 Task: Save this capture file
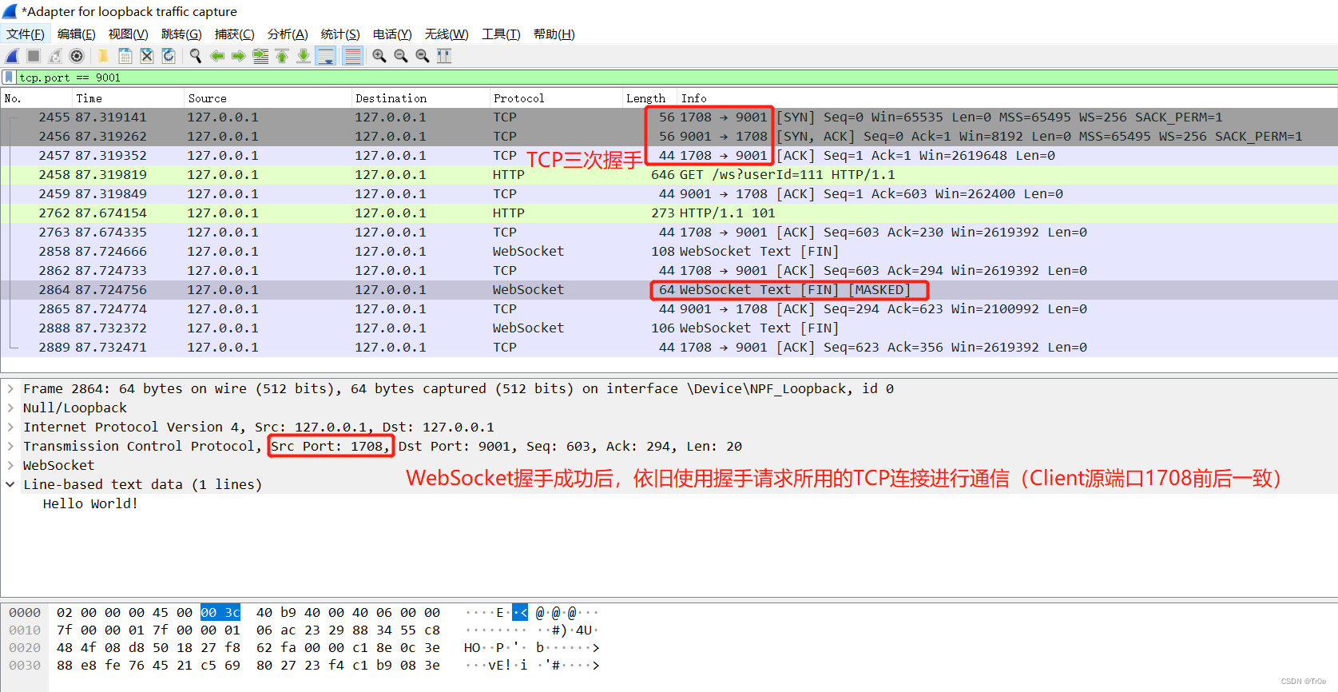125,56
